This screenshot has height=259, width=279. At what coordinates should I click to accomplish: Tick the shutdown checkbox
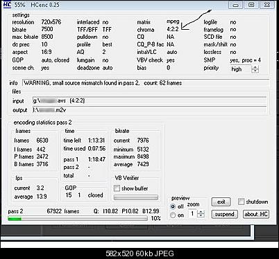241,202
